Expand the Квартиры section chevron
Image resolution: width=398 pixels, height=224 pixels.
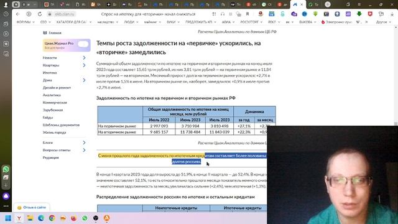(84, 65)
